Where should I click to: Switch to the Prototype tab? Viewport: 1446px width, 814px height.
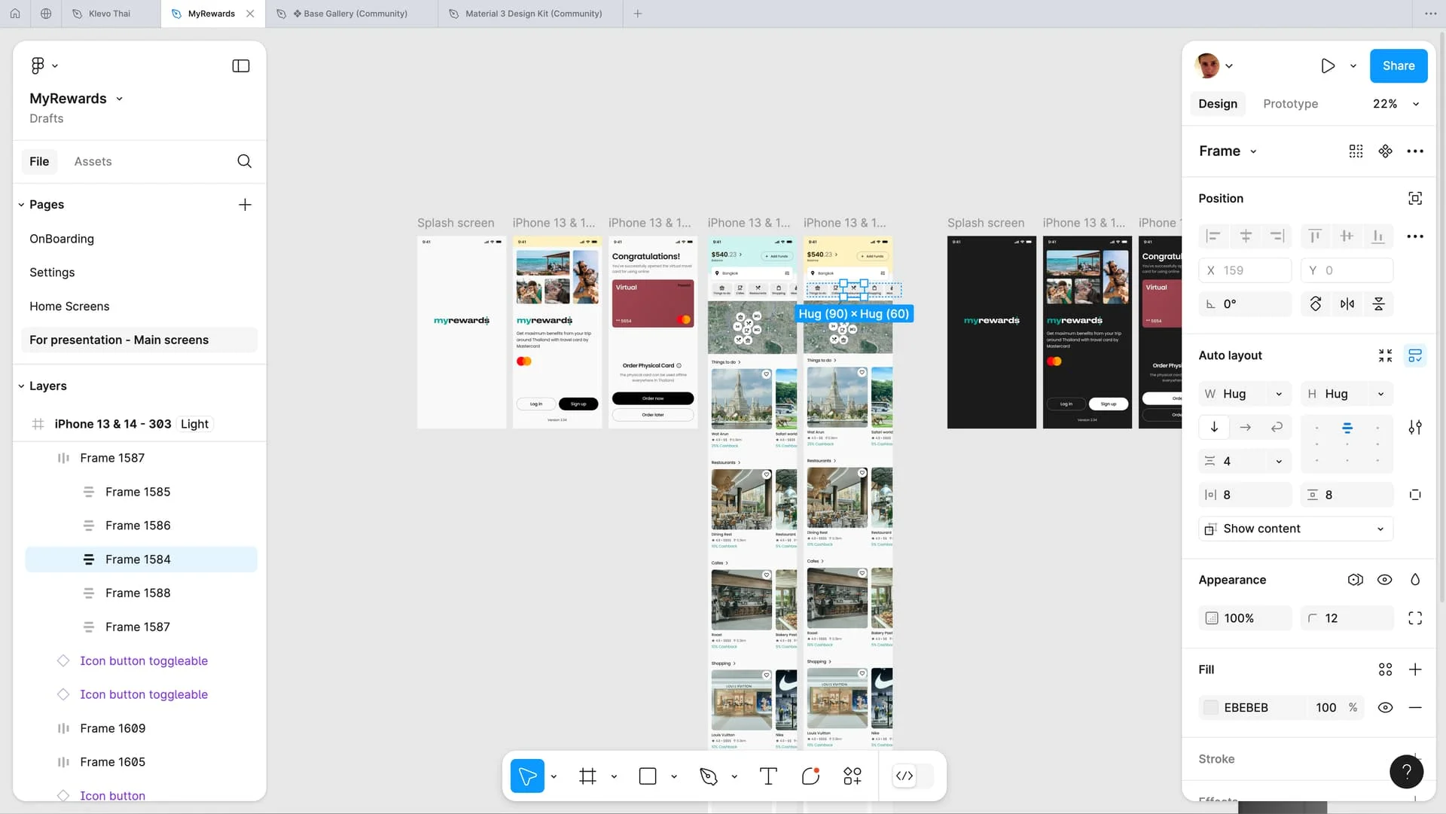pos(1290,104)
